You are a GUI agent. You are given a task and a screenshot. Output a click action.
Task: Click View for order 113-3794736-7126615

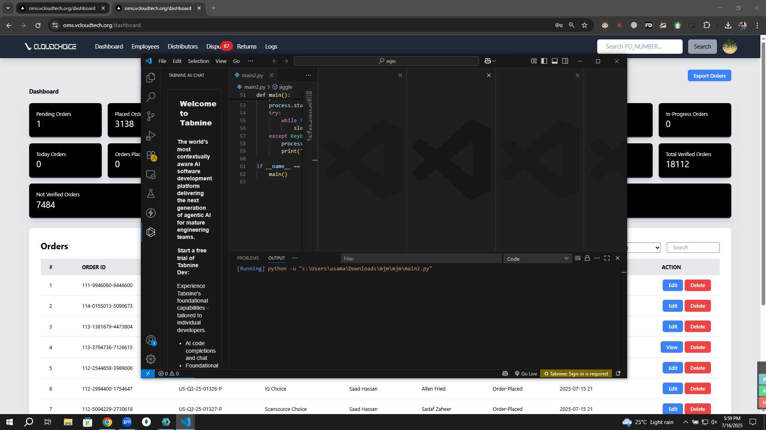coord(672,347)
